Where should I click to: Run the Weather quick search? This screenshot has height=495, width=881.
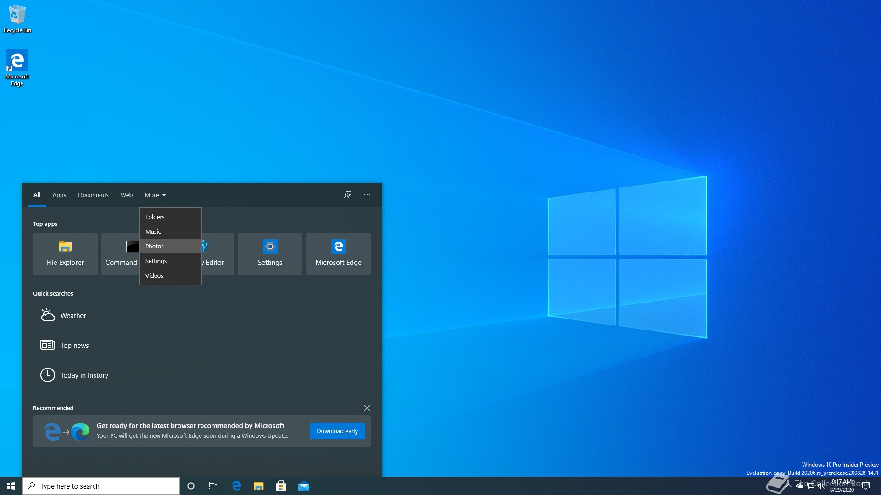coord(202,315)
